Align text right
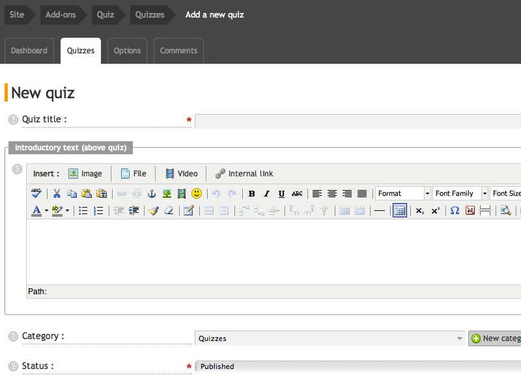Viewport: 521px width, 384px height. point(347,194)
